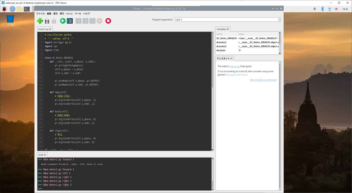
Task: Select the motor2.py editor tab
Action: coord(43,29)
